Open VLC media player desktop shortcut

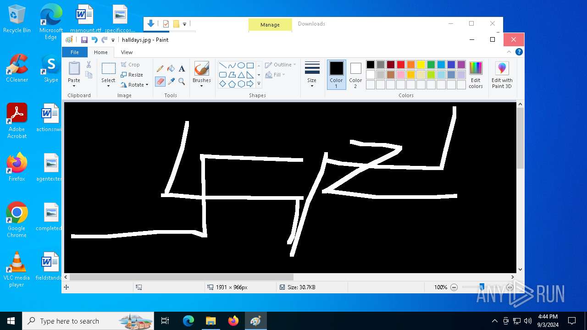[17, 269]
